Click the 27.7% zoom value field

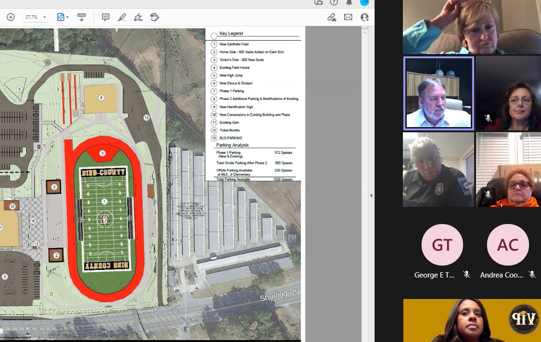(x=32, y=17)
